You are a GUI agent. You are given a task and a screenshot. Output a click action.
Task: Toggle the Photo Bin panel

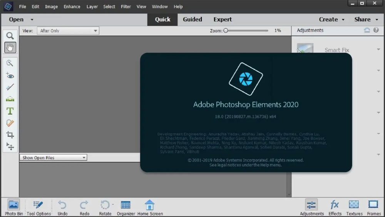tap(14, 207)
